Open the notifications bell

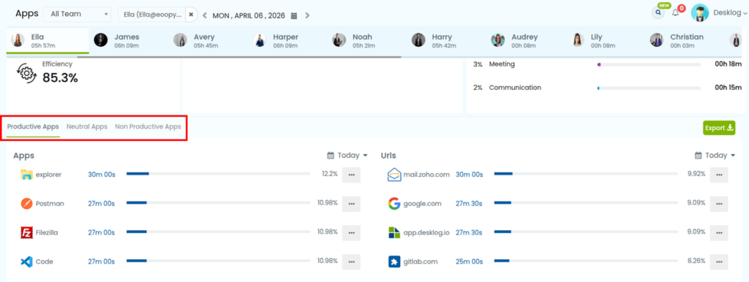point(675,13)
